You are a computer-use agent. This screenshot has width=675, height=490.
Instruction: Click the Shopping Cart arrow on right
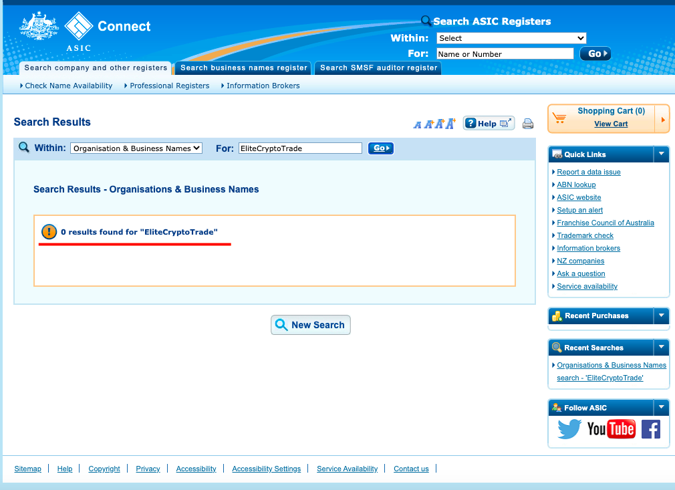pos(662,119)
